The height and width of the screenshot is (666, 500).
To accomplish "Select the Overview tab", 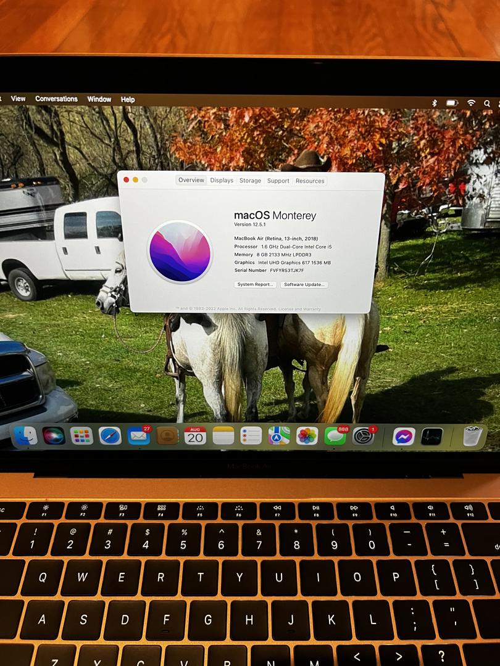I will [x=191, y=180].
